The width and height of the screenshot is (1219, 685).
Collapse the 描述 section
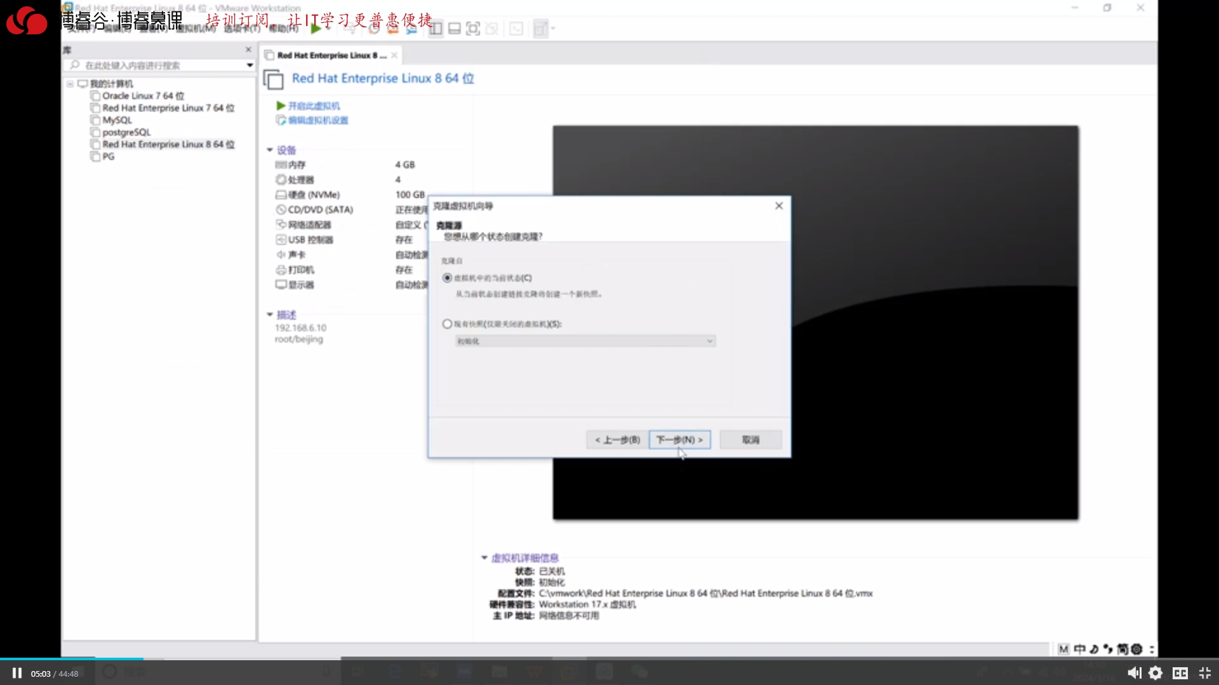[270, 314]
